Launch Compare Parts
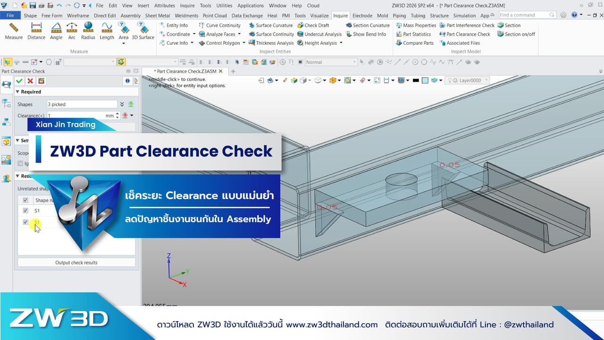The height and width of the screenshot is (340, 604). pyautogui.click(x=415, y=43)
